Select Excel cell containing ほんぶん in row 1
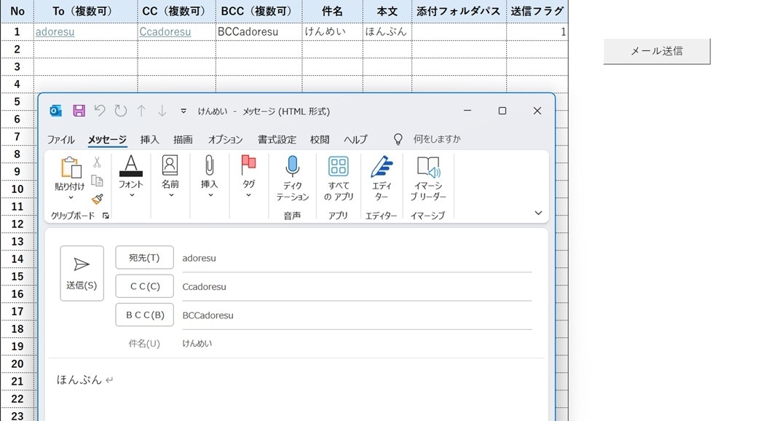 click(x=387, y=32)
